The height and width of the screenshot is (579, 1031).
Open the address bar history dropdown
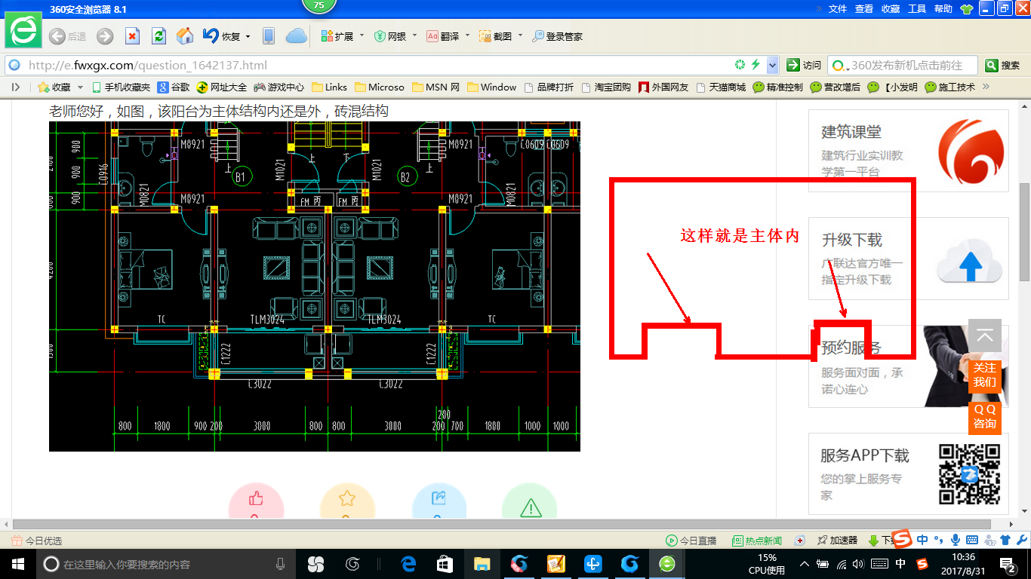[772, 65]
